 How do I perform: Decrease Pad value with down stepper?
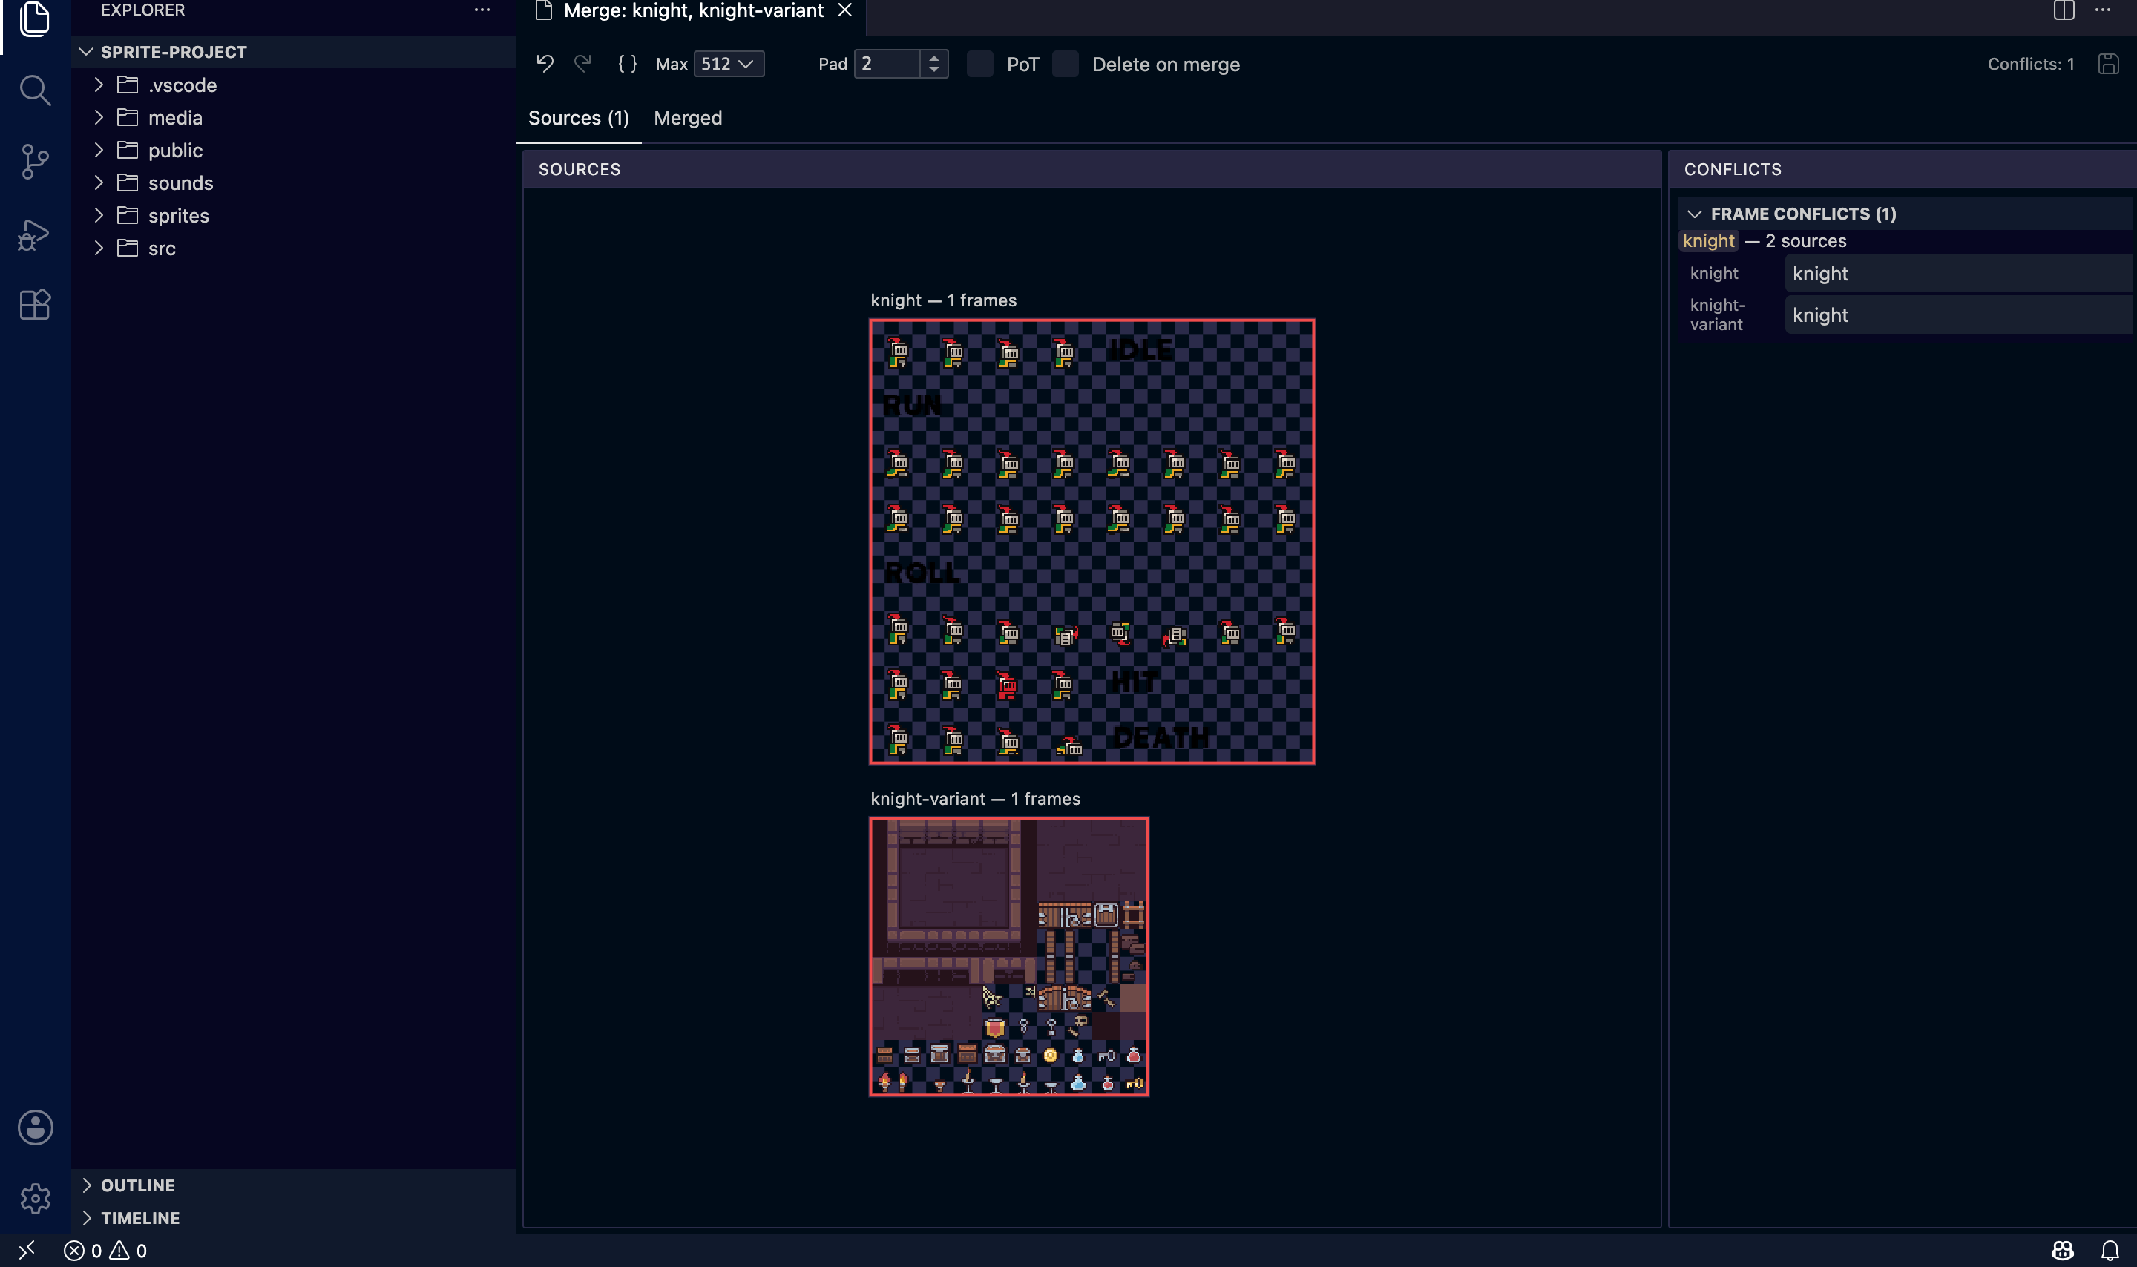934,70
